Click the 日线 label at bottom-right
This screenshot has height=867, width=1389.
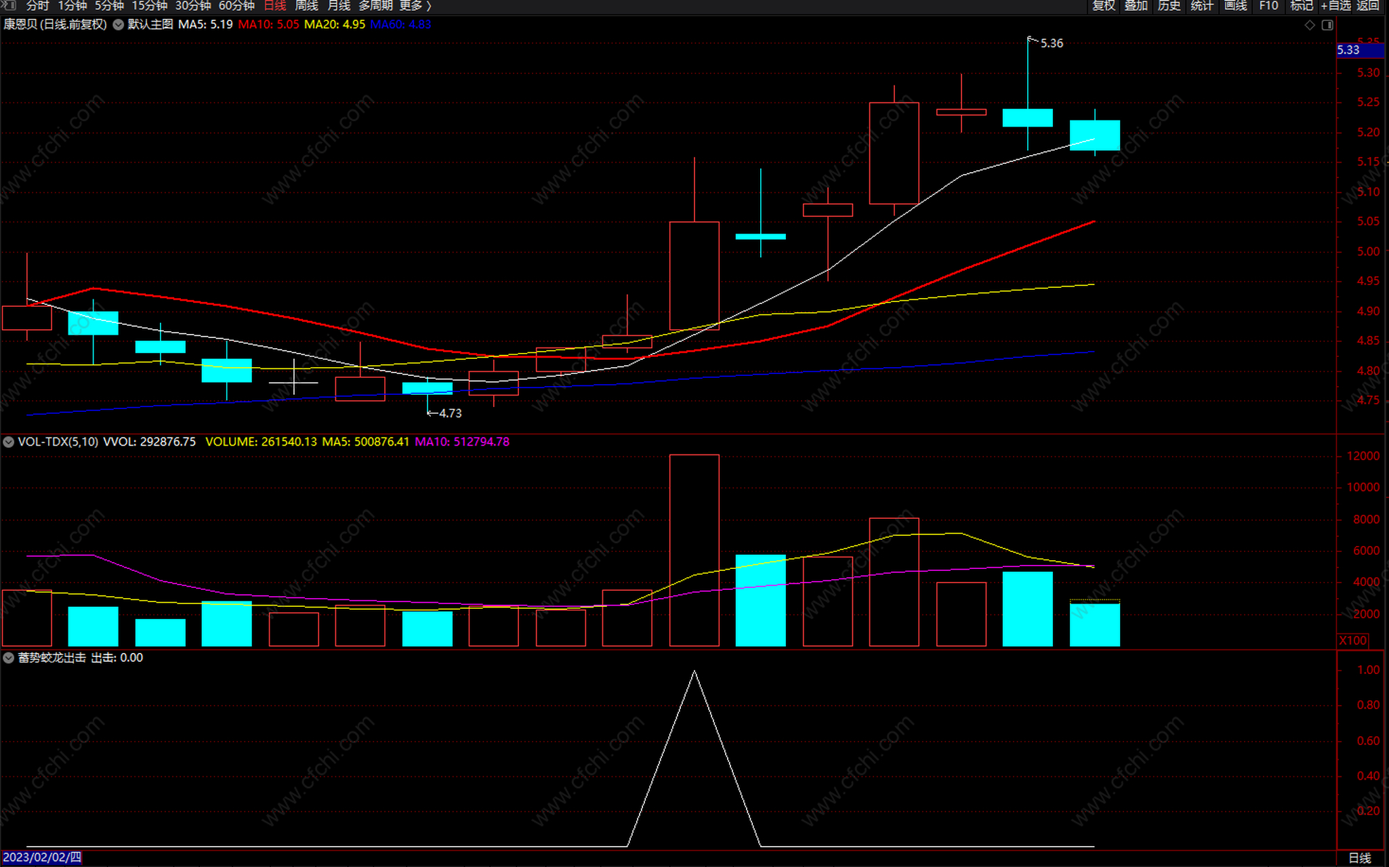click(x=1359, y=858)
